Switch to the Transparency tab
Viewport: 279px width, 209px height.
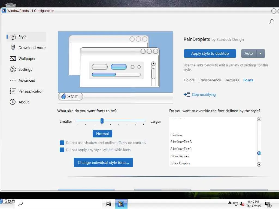coord(210,80)
